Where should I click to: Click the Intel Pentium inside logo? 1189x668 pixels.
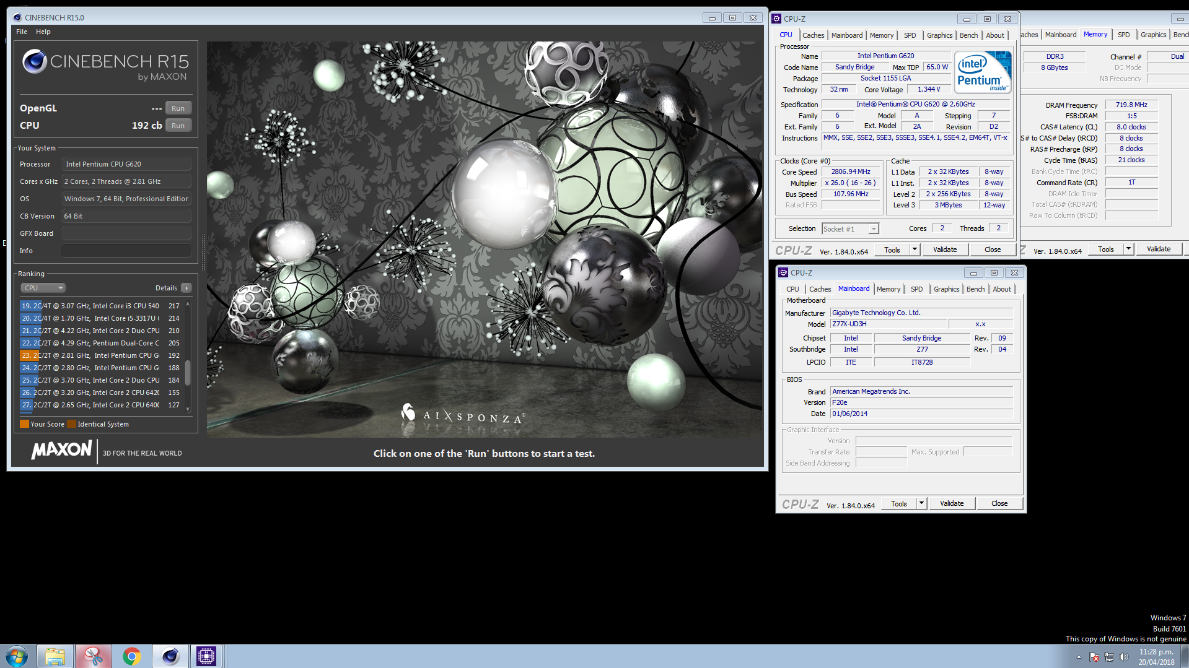pos(983,72)
